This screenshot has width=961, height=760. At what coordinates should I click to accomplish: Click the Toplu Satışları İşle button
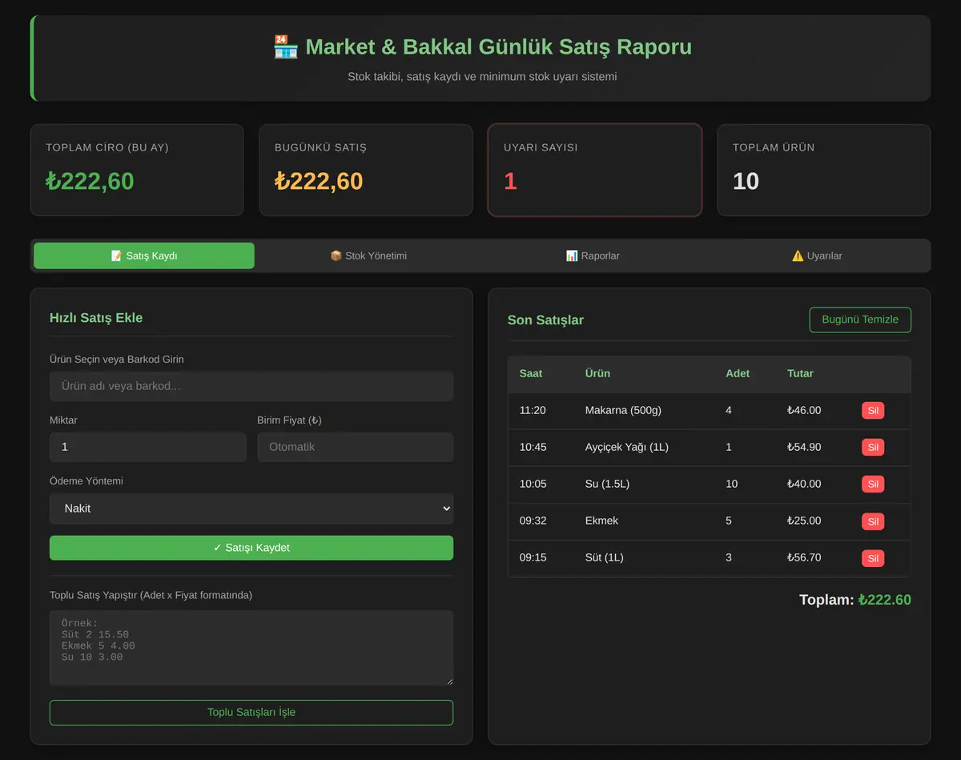251,712
